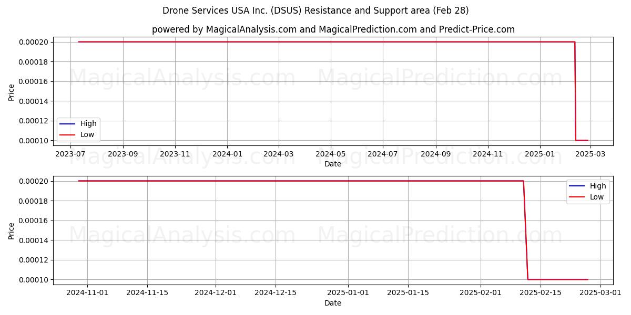Screen dimensions: 631x315
Task: Click the '2024-11-01' date tick label
Action: pos(87,293)
